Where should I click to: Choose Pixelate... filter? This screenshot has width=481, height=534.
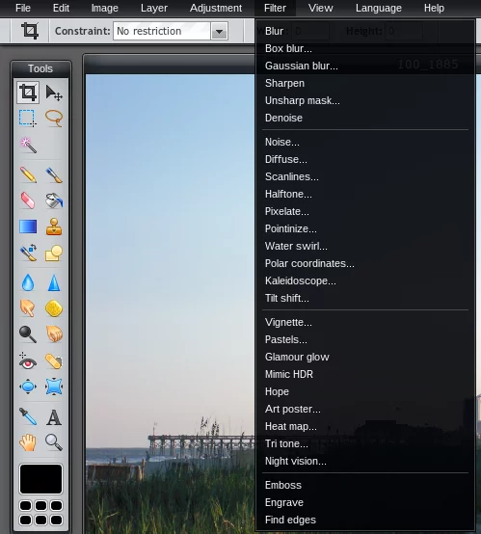click(x=365, y=211)
